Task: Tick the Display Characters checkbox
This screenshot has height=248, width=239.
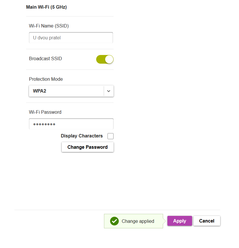Action: (x=110, y=136)
